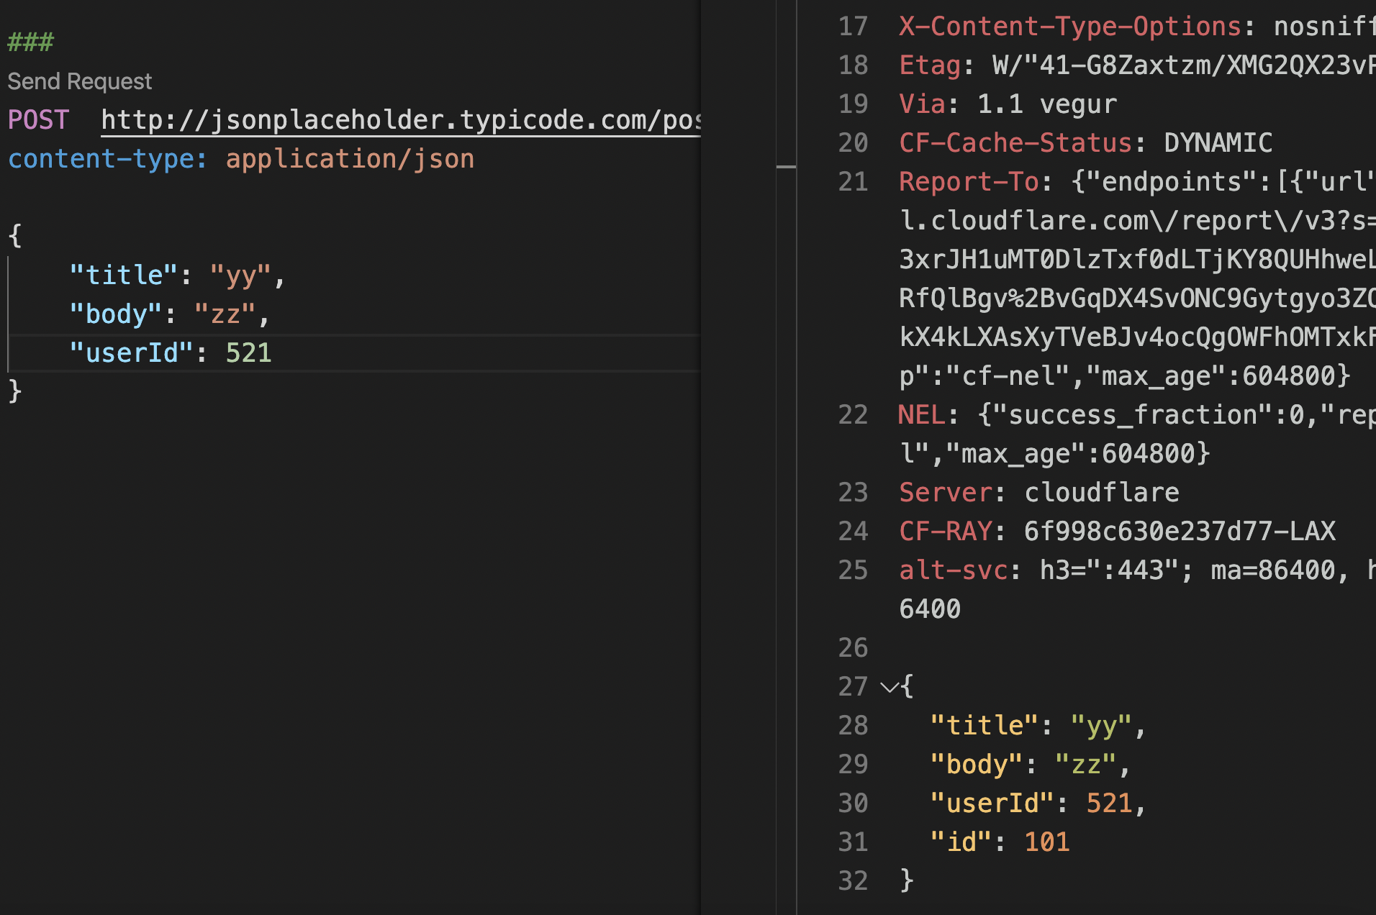The height and width of the screenshot is (915, 1376).
Task: Click the Server response header name
Action: [x=946, y=493]
